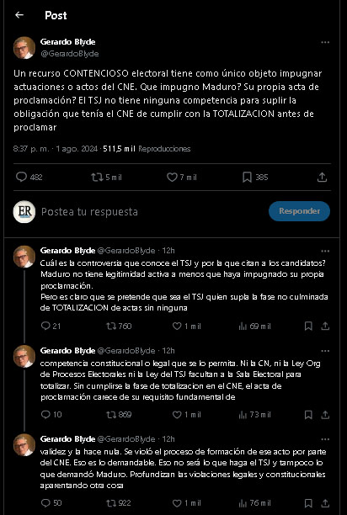Repost the main post showing 5 mil

[x=106, y=178]
